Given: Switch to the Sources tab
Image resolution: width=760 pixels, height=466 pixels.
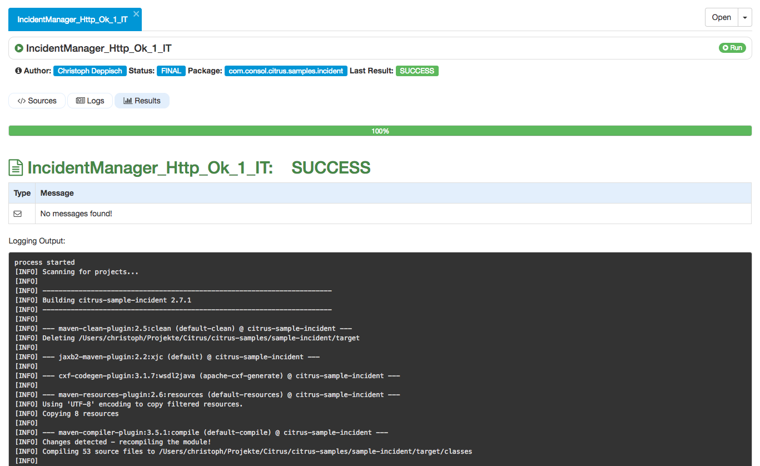Looking at the screenshot, I should (37, 101).
